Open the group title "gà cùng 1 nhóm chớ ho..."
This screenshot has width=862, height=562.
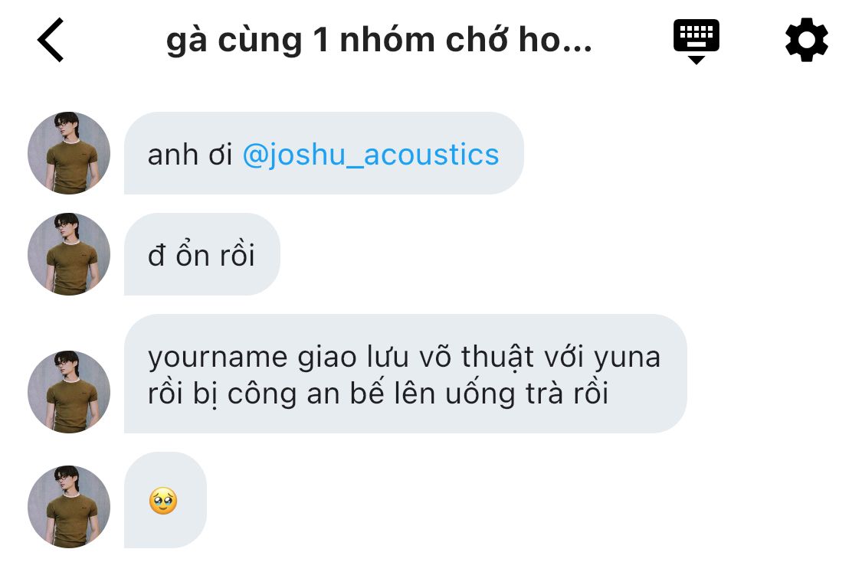coord(379,41)
